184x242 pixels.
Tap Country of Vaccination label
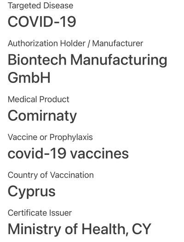[51, 175]
